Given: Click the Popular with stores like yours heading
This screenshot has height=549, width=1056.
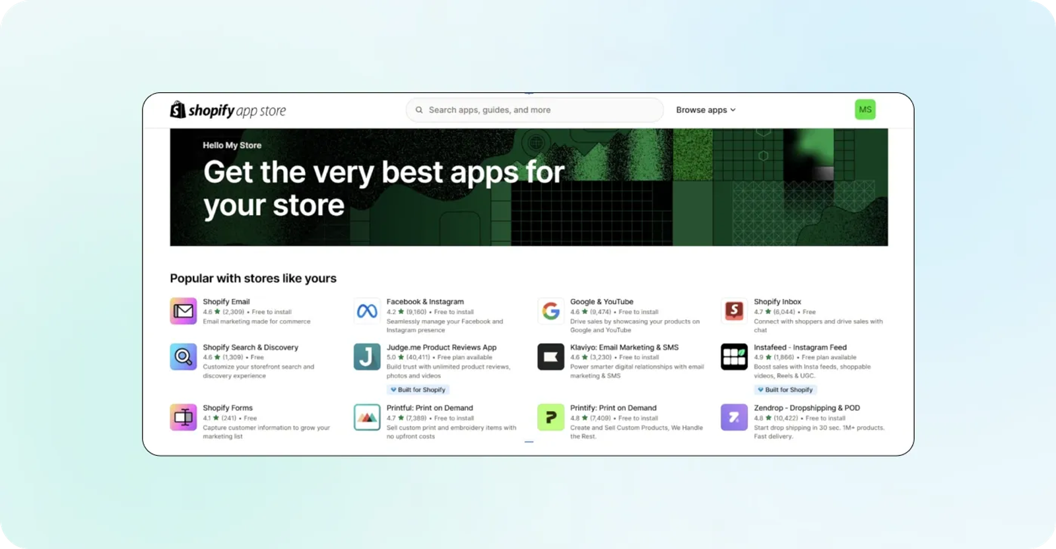Looking at the screenshot, I should [253, 278].
